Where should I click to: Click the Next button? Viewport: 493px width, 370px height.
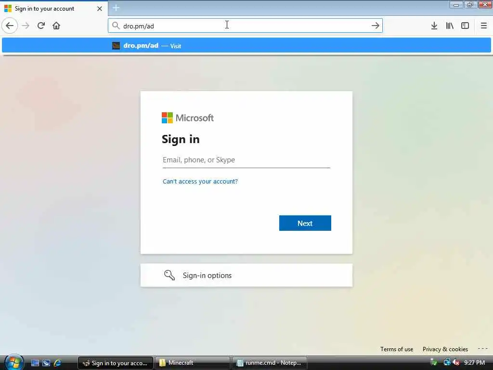[x=305, y=223]
